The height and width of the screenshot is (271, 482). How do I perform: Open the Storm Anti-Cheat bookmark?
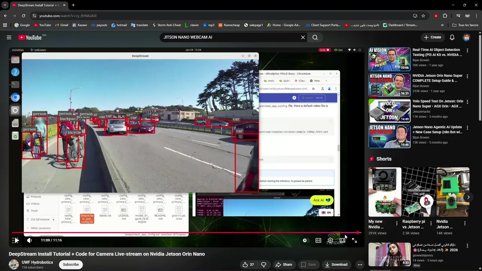pos(166,25)
